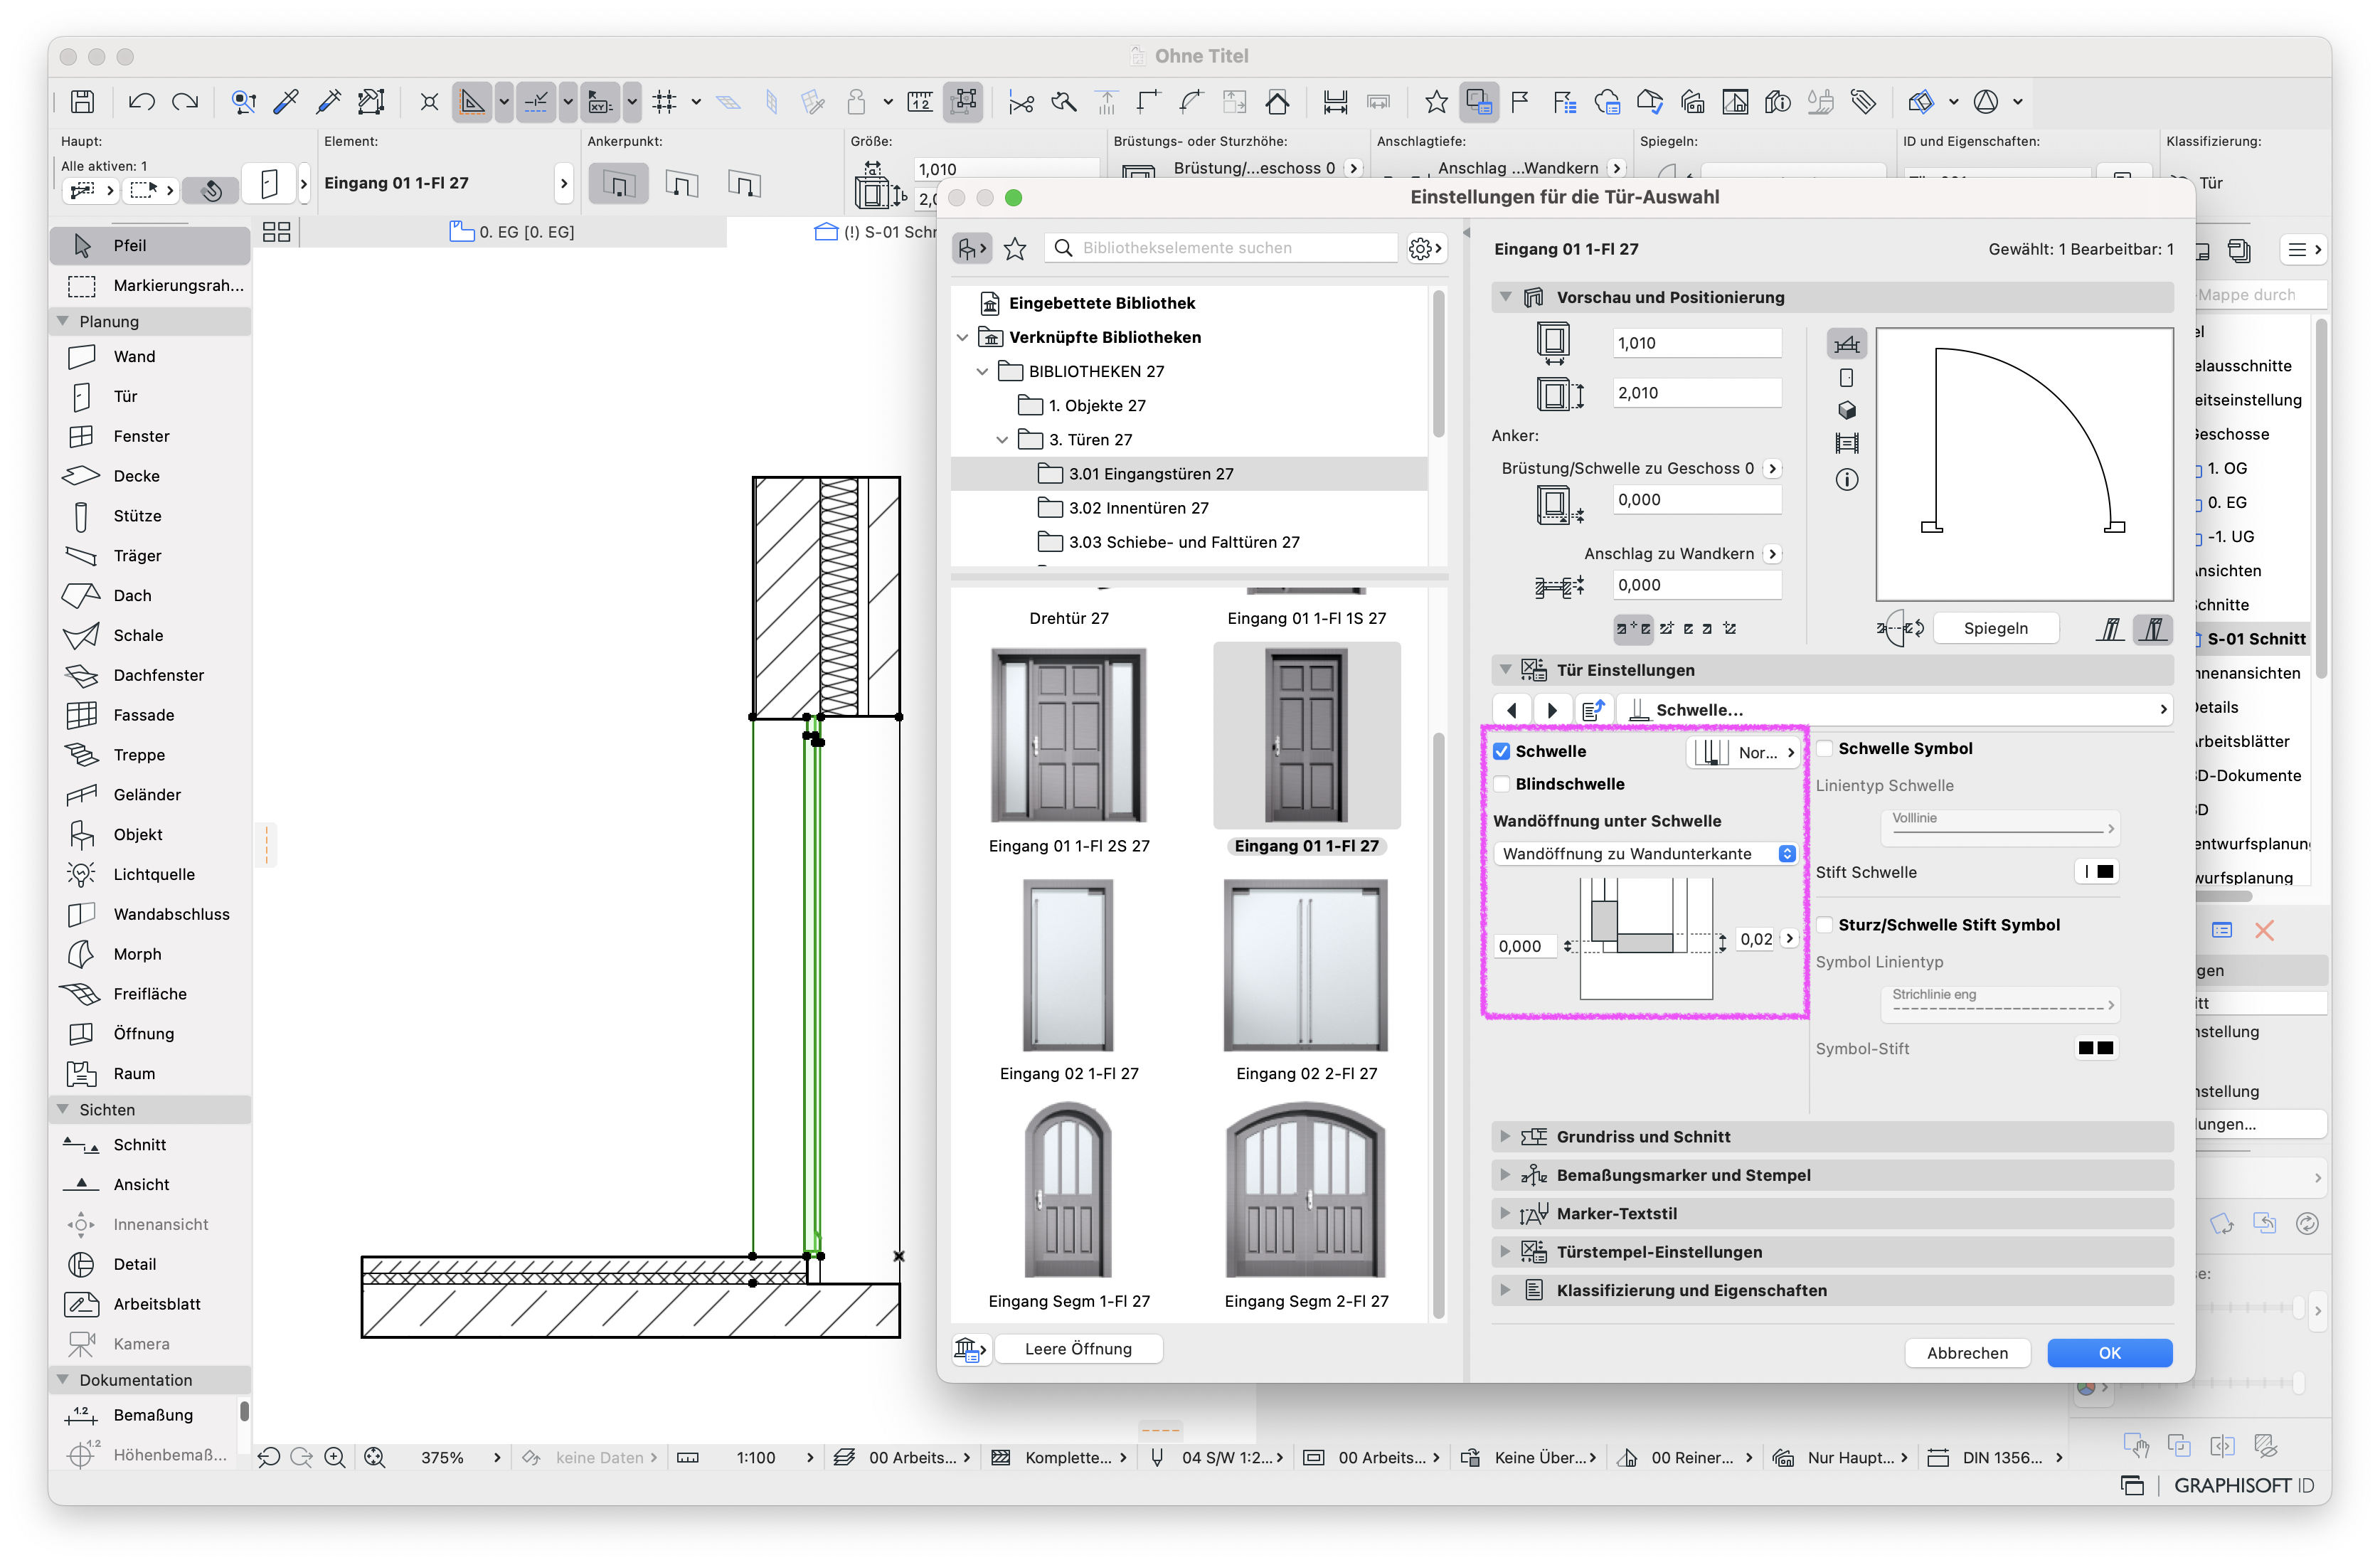The width and height of the screenshot is (2380, 1565).
Task: Show 3D preview cube icon
Action: [1847, 410]
